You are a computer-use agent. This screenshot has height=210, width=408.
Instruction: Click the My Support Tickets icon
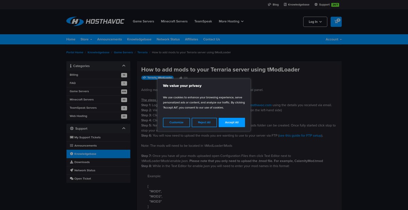click(x=71, y=137)
